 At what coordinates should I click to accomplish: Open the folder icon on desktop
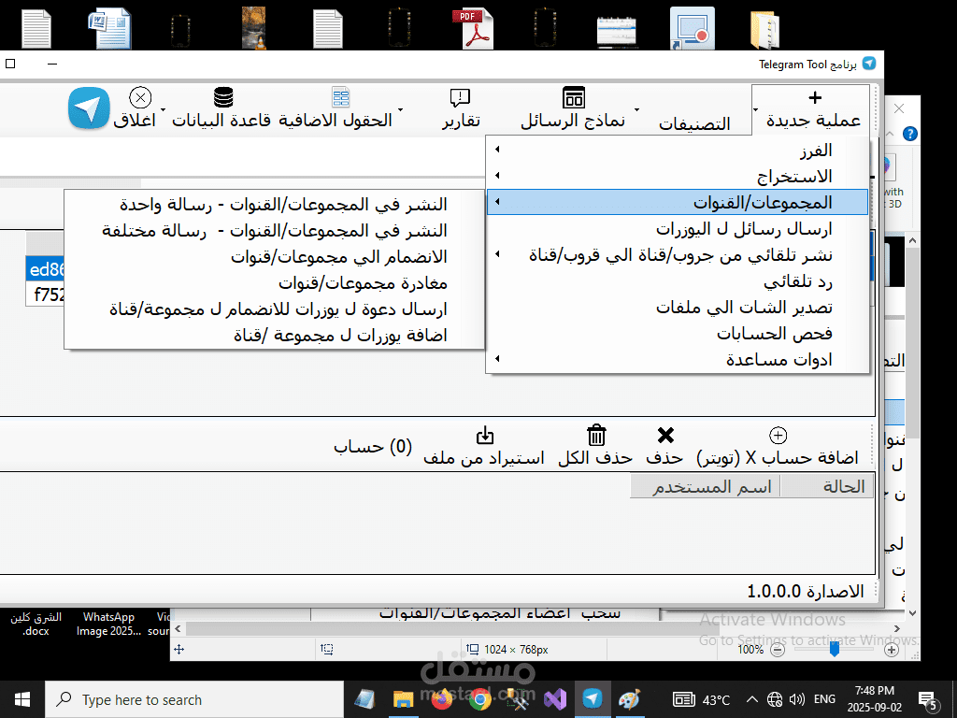coord(764,29)
